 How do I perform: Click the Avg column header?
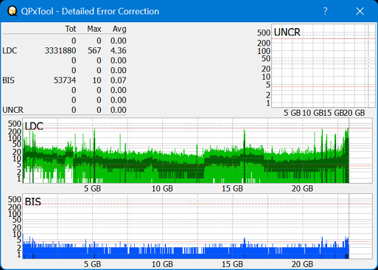[119, 29]
